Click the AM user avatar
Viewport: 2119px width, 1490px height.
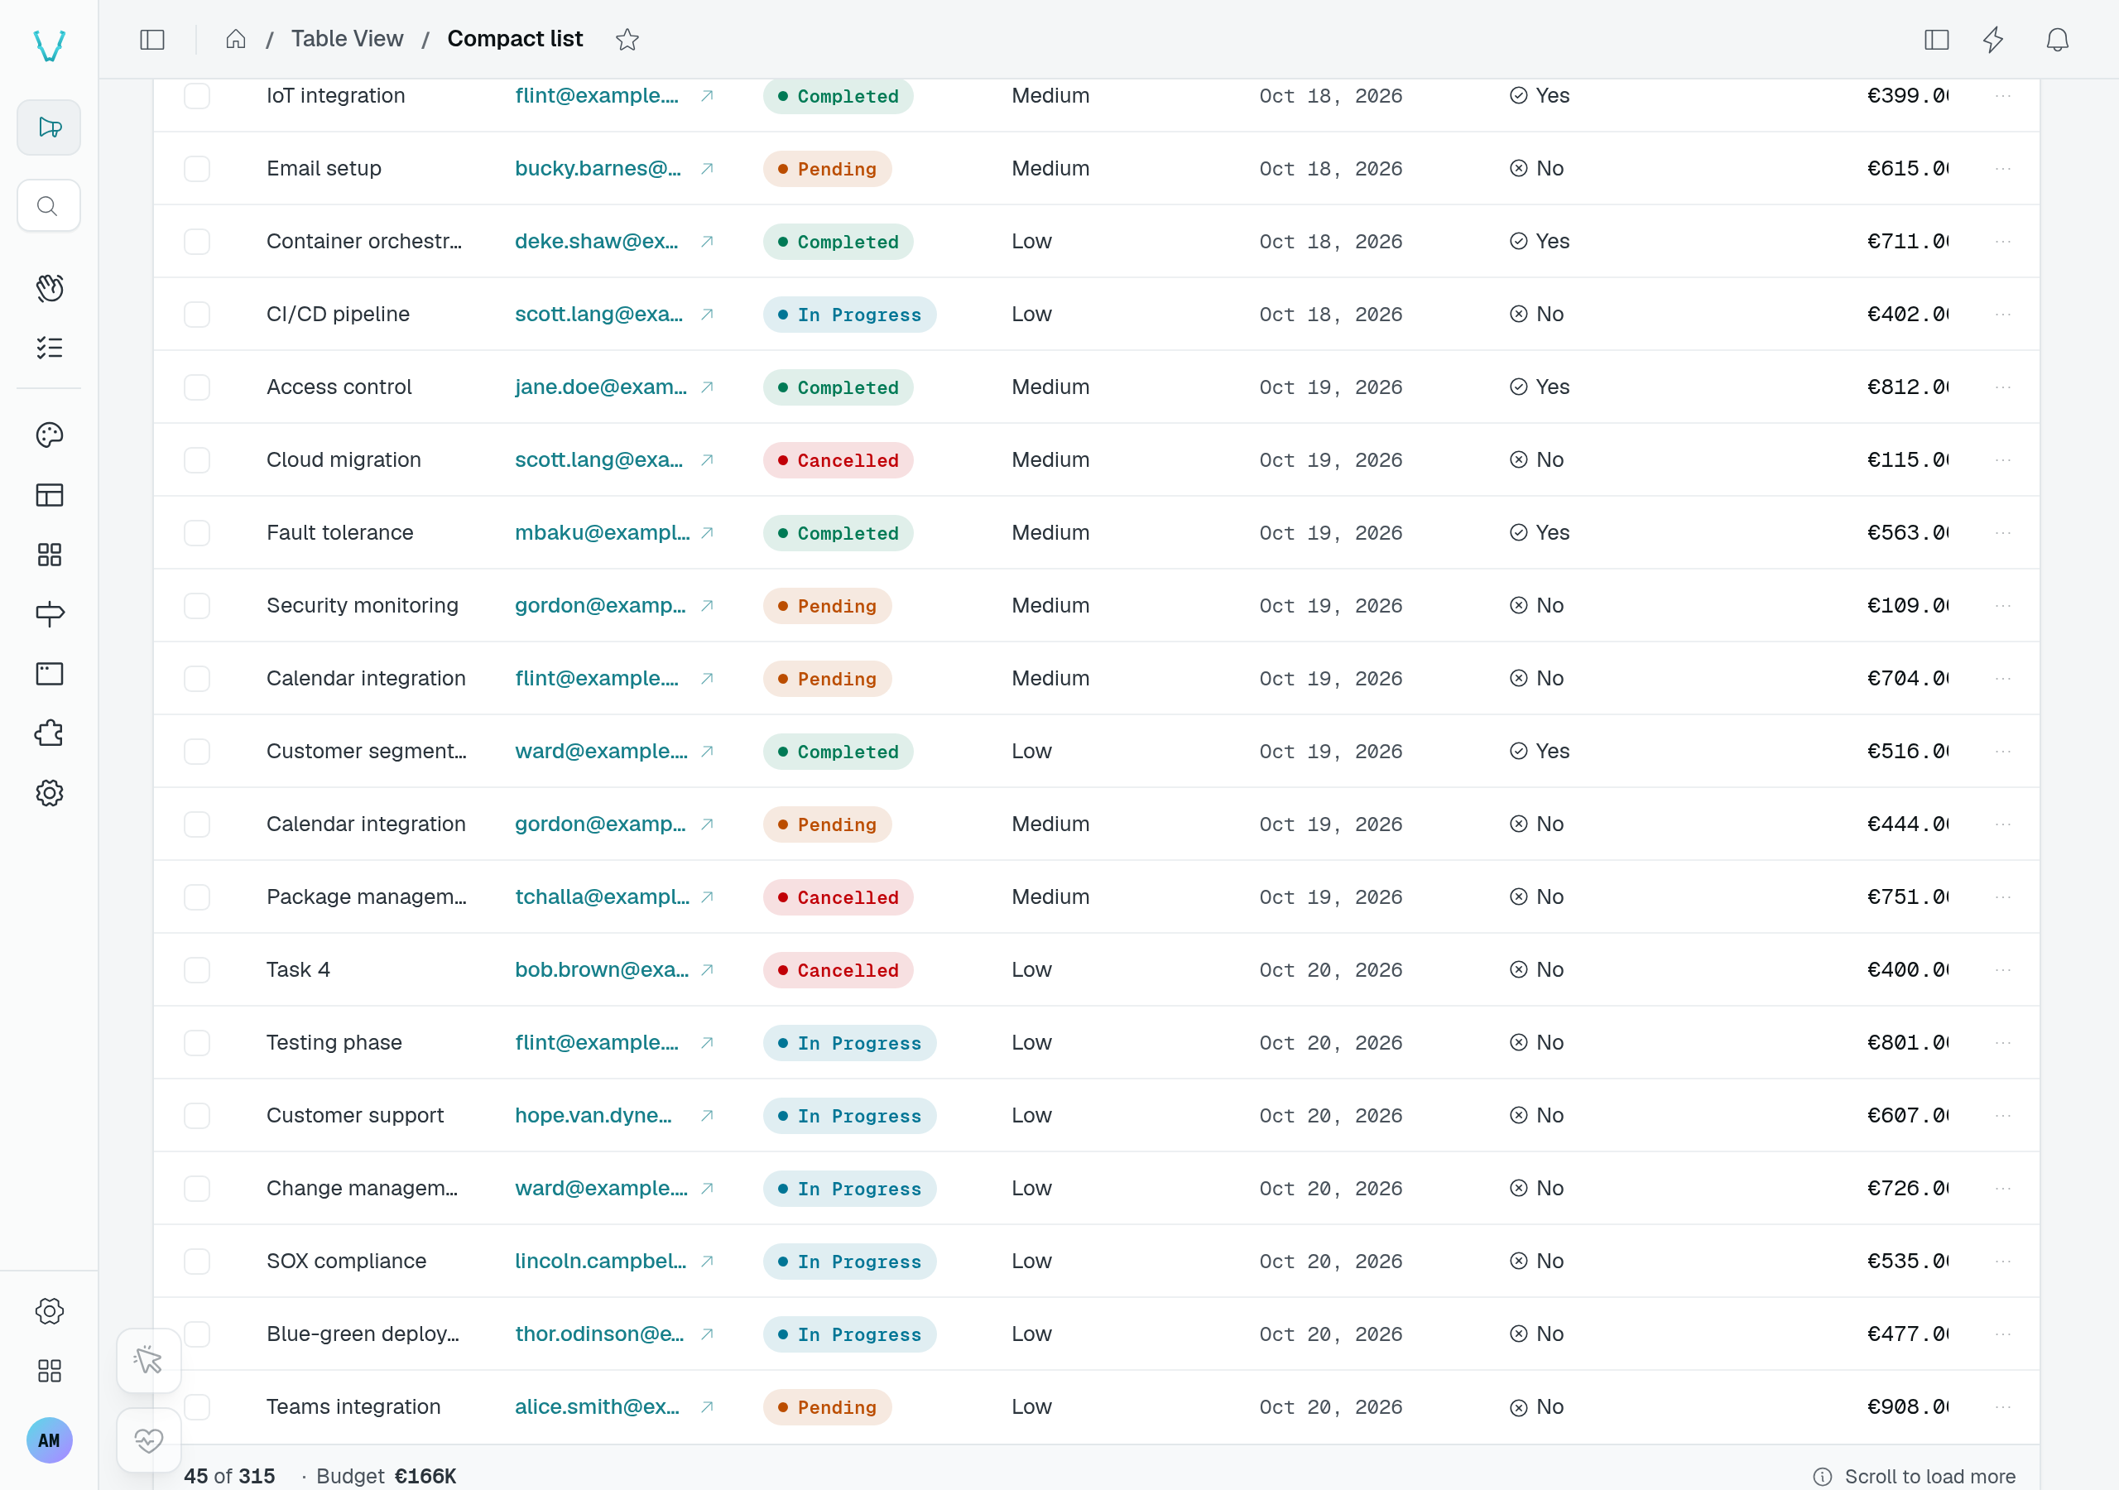[49, 1440]
